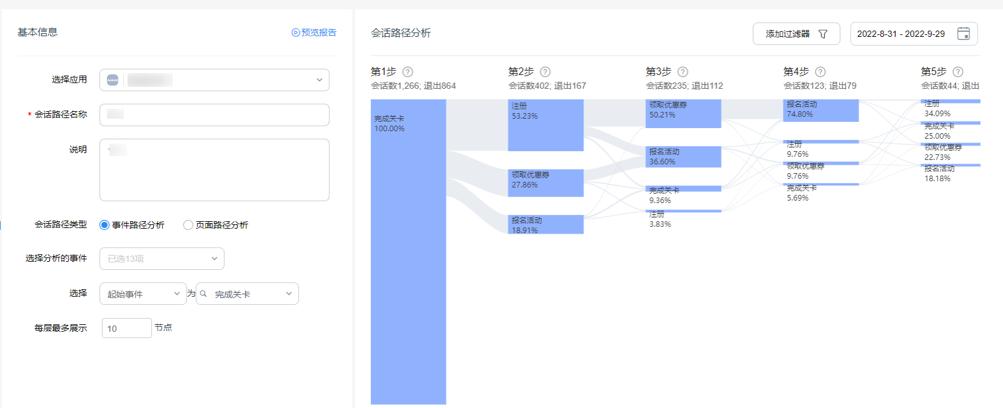1003x408 pixels.
Task: Click the help icon beside 第2步
Action: tap(546, 72)
